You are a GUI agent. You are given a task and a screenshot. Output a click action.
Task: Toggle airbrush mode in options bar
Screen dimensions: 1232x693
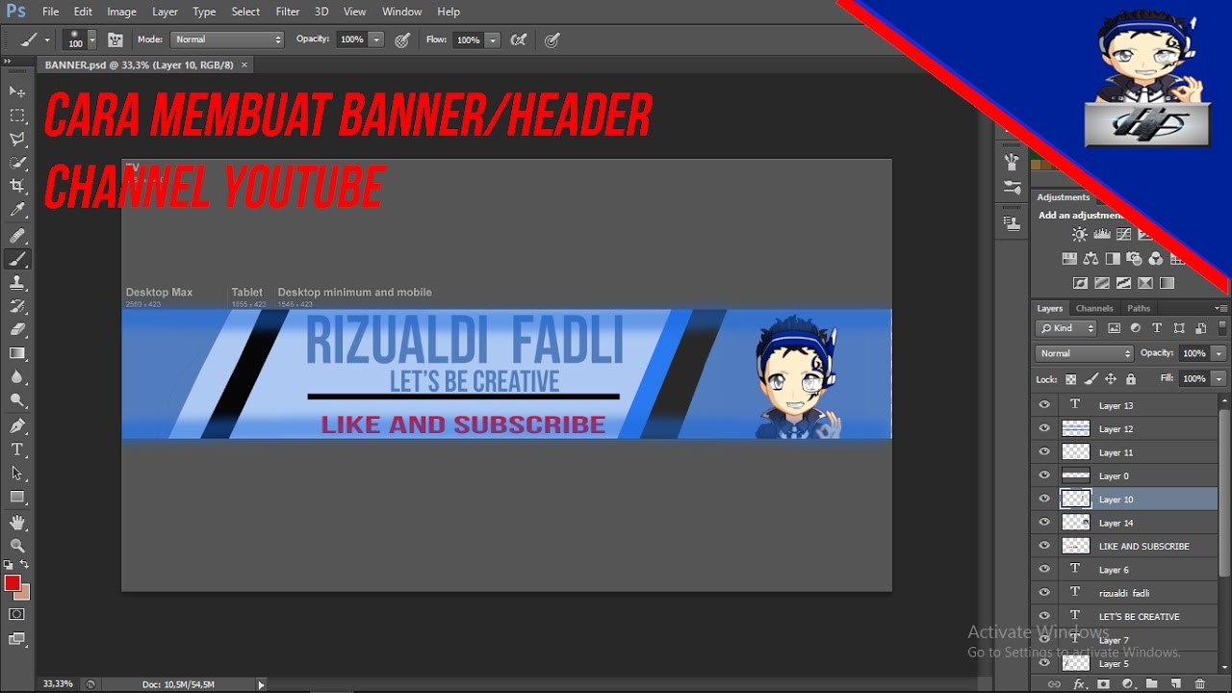[519, 39]
